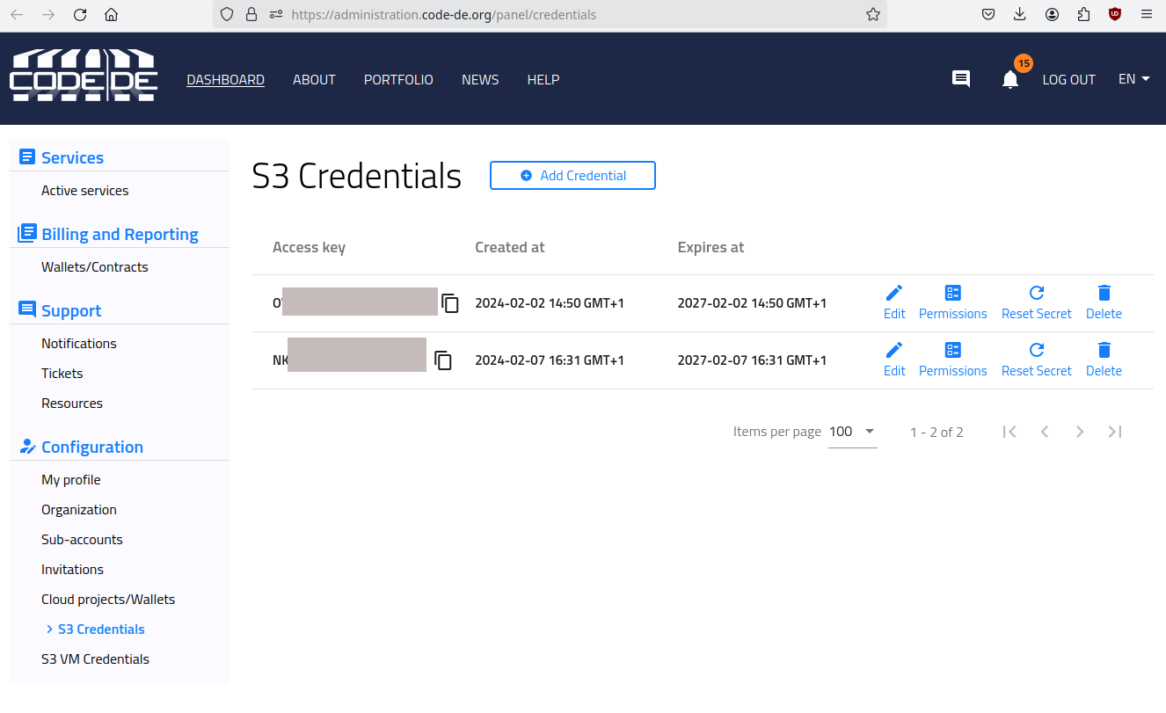Open the chat messages icon
Image resolution: width=1166 pixels, height=713 pixels.
point(961,79)
